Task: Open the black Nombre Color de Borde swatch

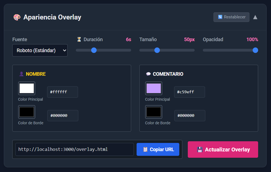Action: (27, 112)
